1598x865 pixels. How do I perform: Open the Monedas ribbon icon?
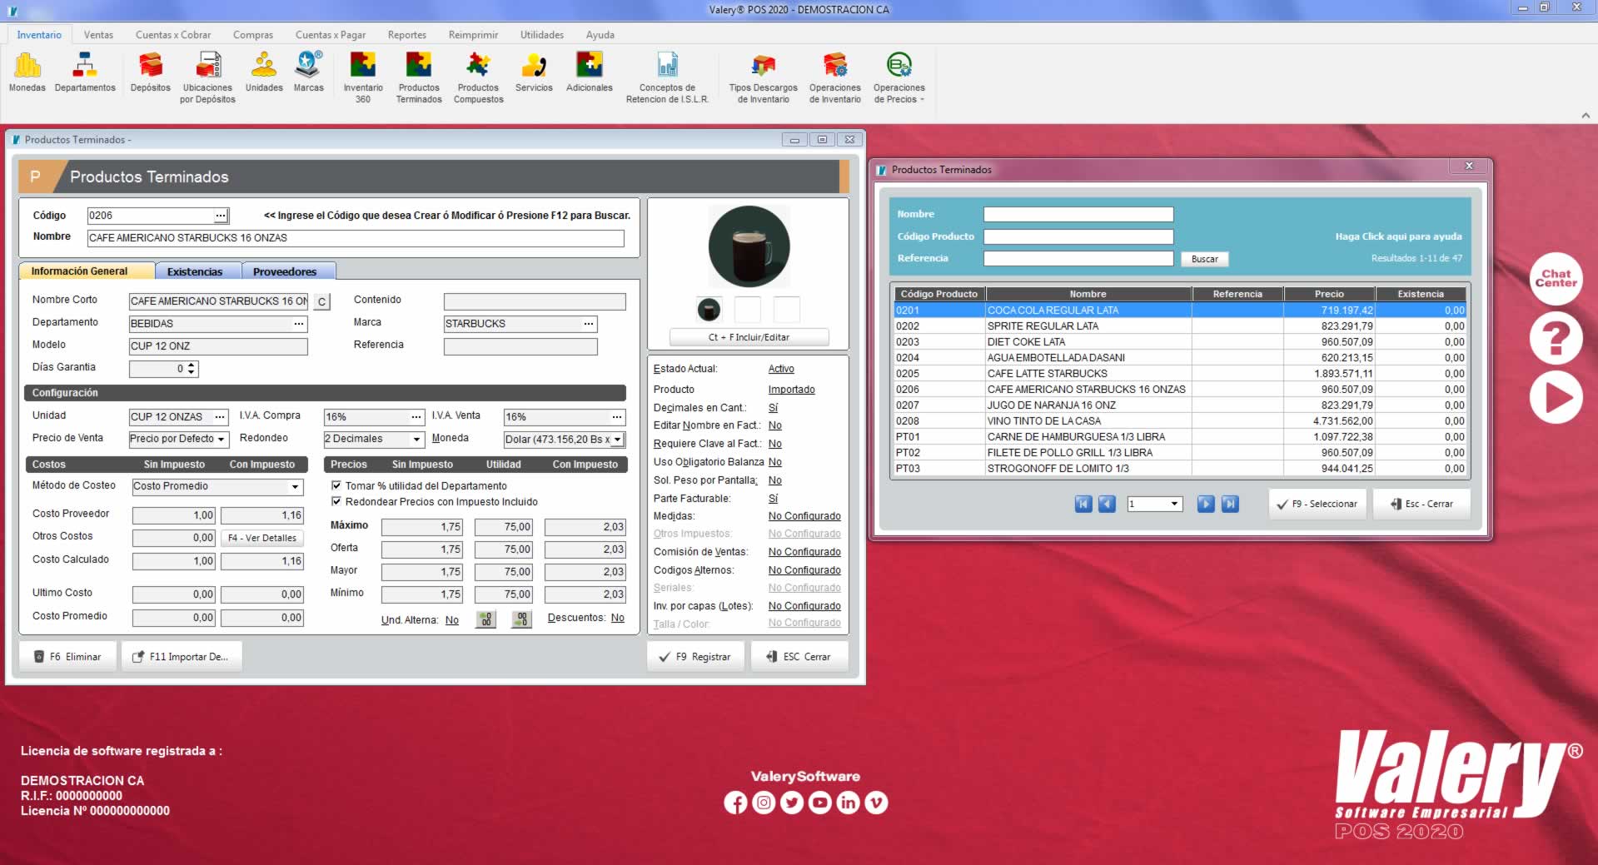coord(27,72)
